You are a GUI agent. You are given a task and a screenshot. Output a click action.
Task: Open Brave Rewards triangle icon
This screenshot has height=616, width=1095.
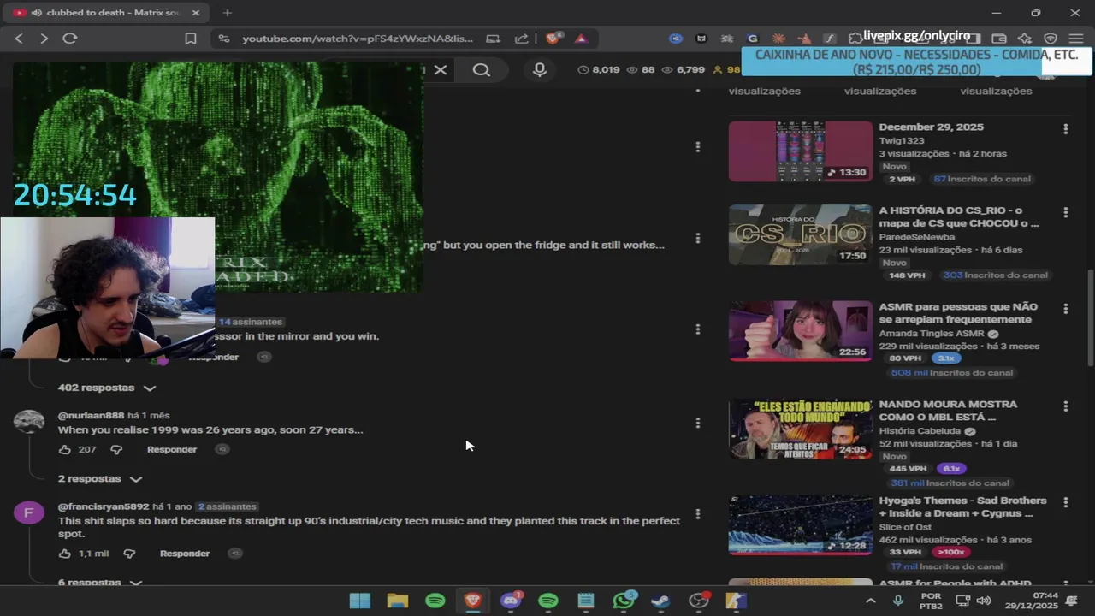(x=581, y=38)
